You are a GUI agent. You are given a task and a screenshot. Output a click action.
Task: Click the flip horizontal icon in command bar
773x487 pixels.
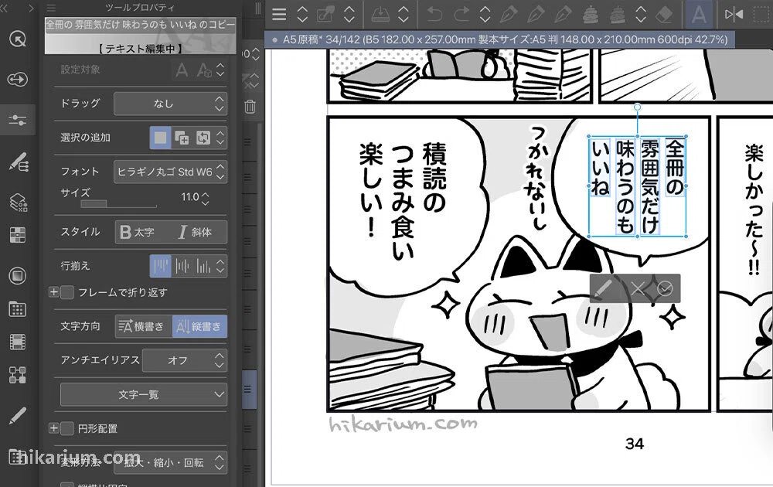coord(734,14)
